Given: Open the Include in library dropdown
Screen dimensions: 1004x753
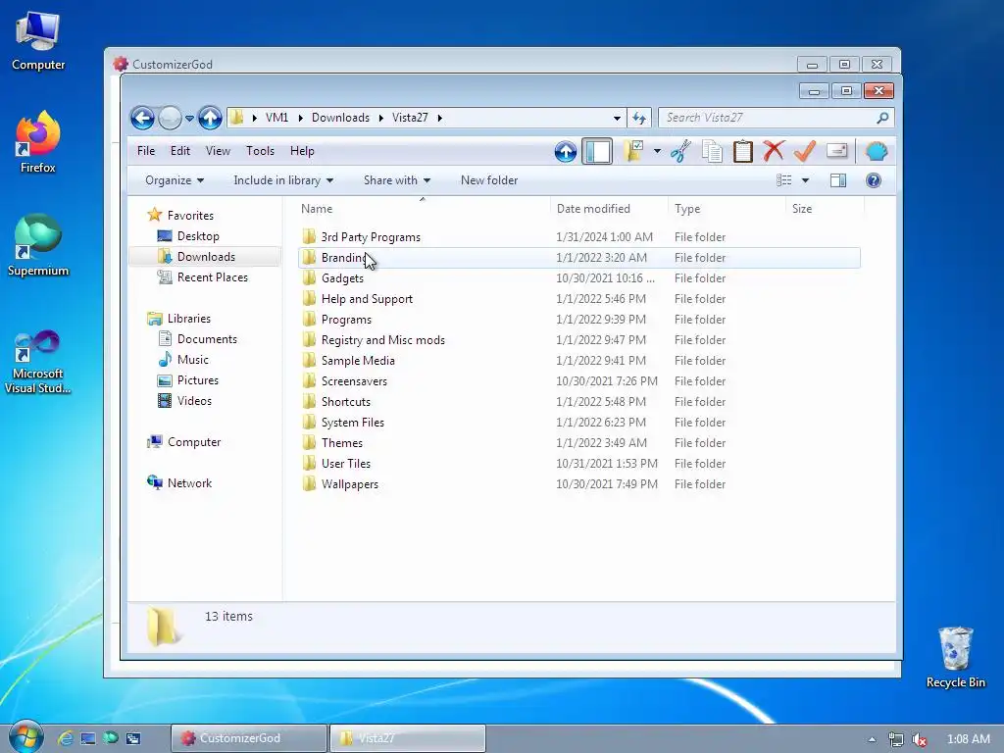Looking at the screenshot, I should [x=283, y=180].
